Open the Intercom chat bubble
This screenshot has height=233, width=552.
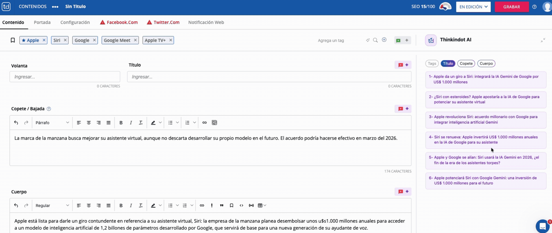click(x=542, y=226)
